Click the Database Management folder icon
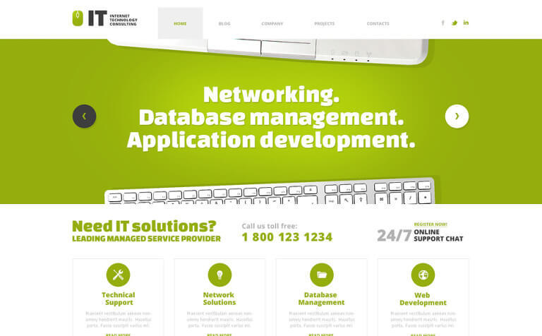542x336 pixels. [322, 275]
